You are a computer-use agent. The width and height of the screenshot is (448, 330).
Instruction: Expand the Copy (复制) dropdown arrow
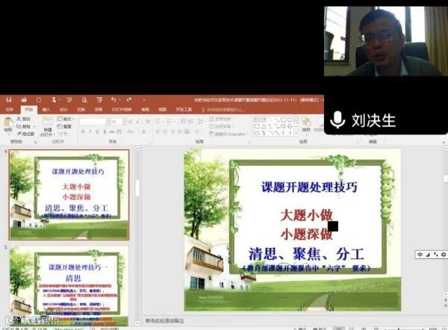tap(34, 126)
